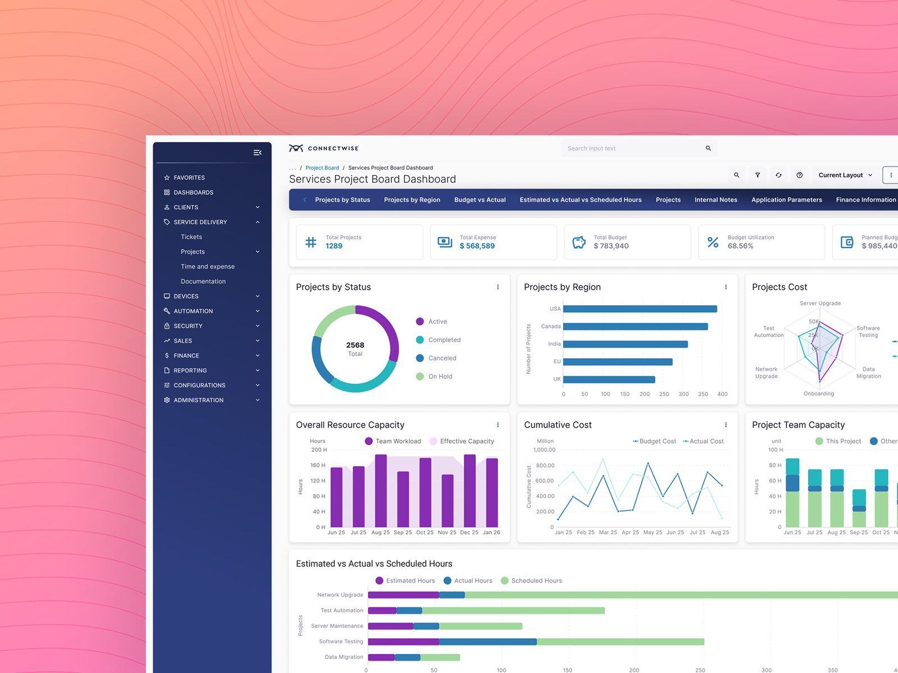Switch to Budget vs Actual tab
Viewport: 898px width, 673px height.
(x=480, y=200)
